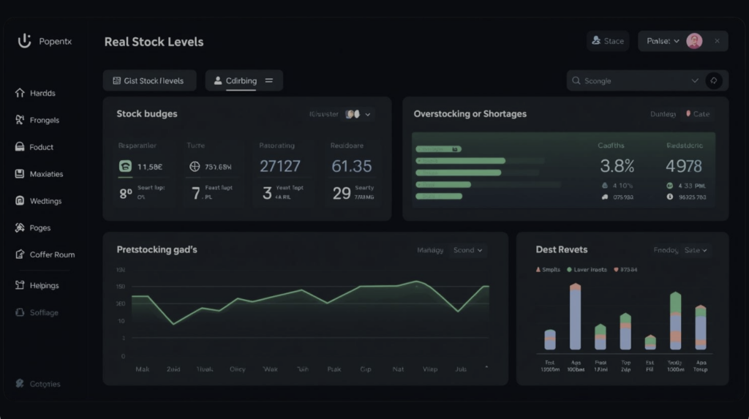Image resolution: width=749 pixels, height=419 pixels.
Task: Click the Jub month axis label
Action: pos(461,369)
